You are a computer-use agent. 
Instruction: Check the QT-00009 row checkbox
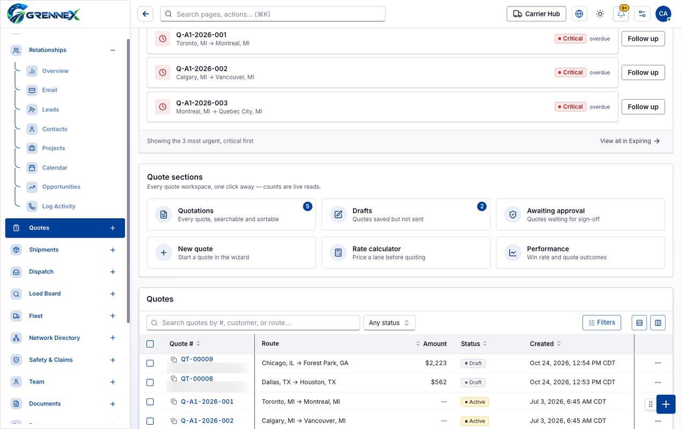point(150,363)
